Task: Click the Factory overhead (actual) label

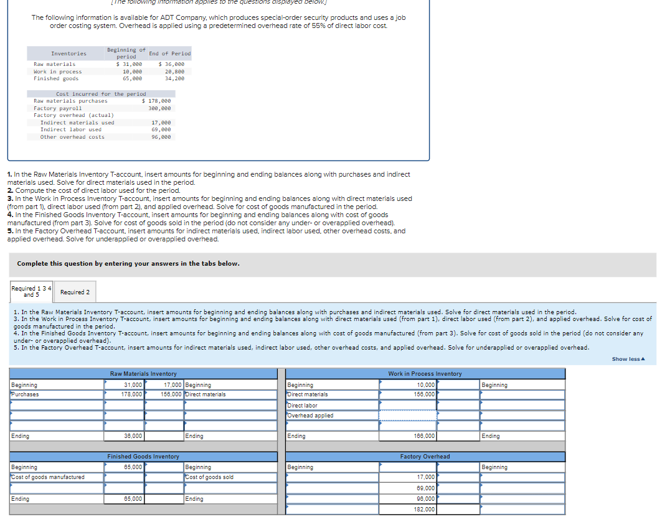Action: point(74,115)
